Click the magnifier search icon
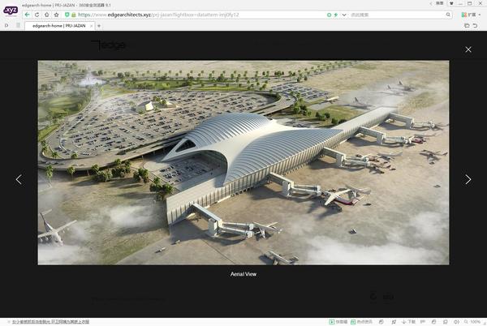Screen dimensions: 487x326 (448, 15)
